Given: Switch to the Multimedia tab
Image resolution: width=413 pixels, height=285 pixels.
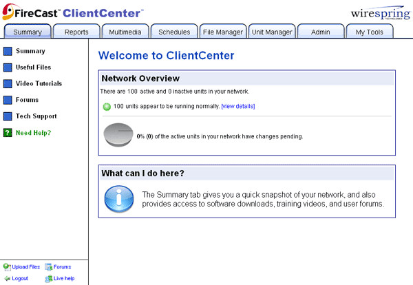Looking at the screenshot, I should [x=125, y=32].
